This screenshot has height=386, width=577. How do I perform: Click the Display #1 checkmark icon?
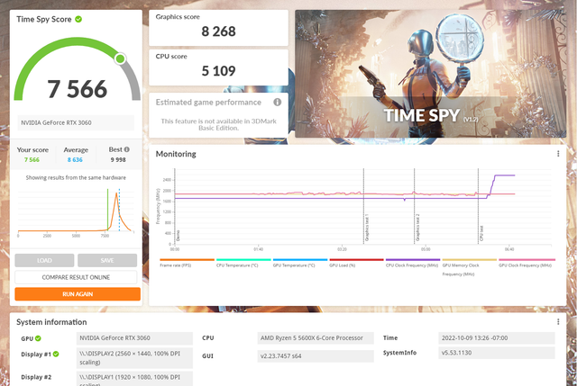[56, 354]
